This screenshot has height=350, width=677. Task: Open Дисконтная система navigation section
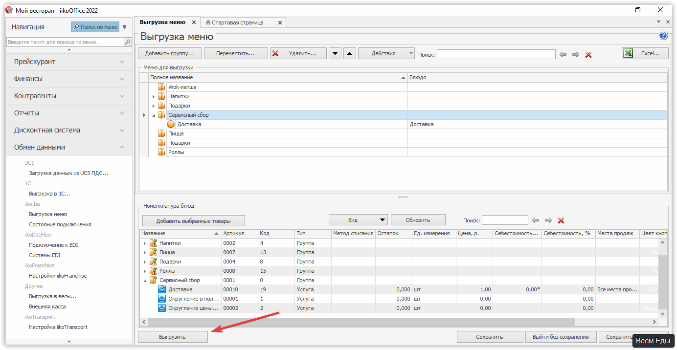click(x=69, y=130)
